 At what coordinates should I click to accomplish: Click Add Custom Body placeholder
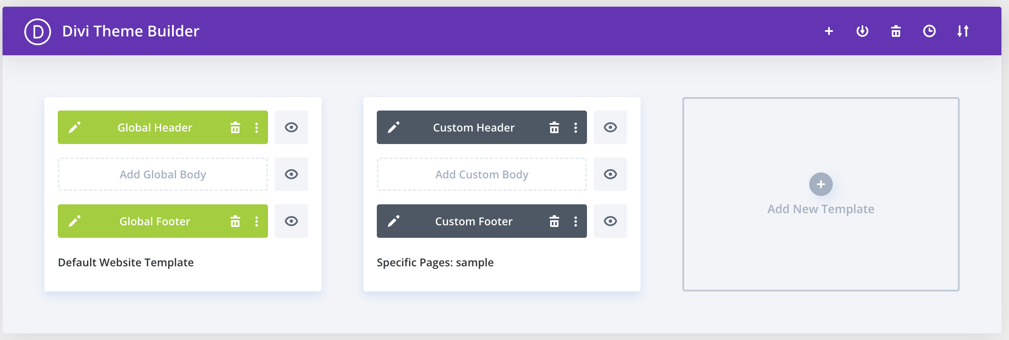482,174
